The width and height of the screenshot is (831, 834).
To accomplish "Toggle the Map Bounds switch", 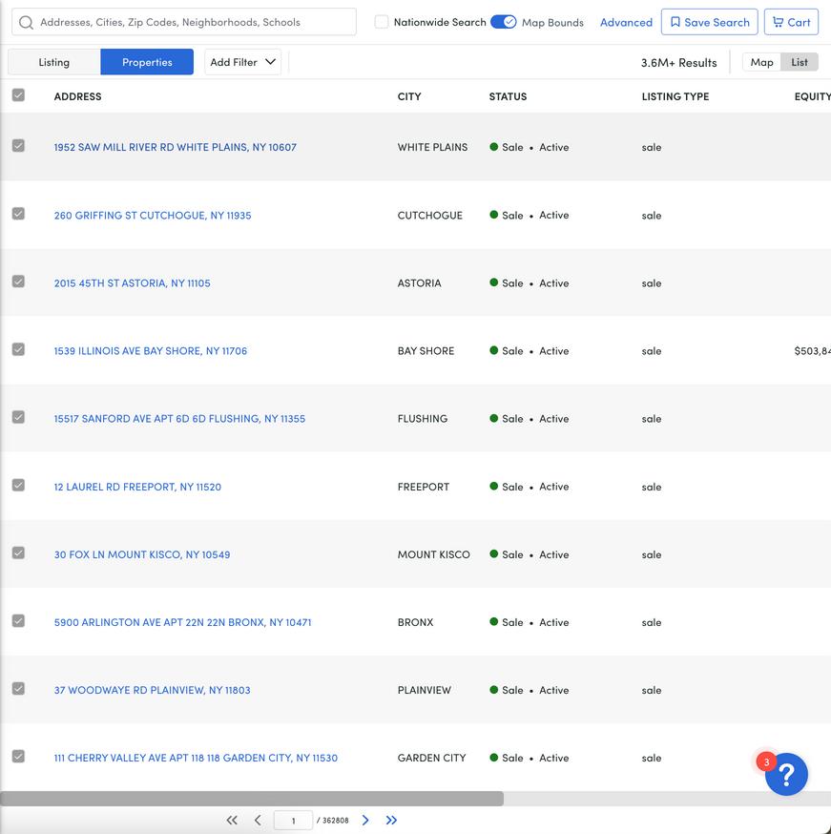I will pyautogui.click(x=503, y=22).
